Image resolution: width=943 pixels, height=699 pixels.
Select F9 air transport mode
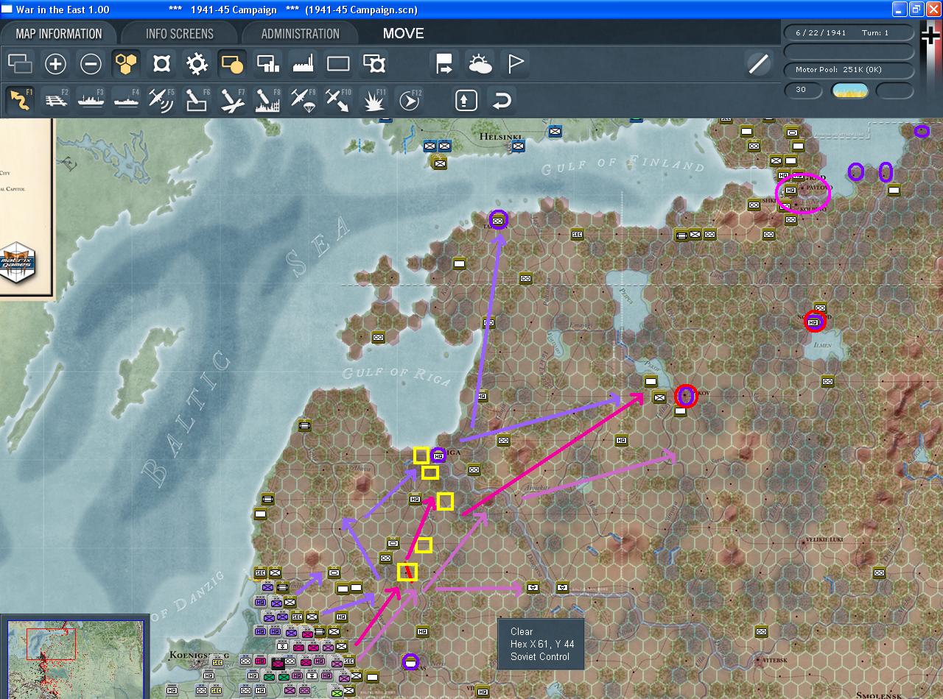[303, 100]
